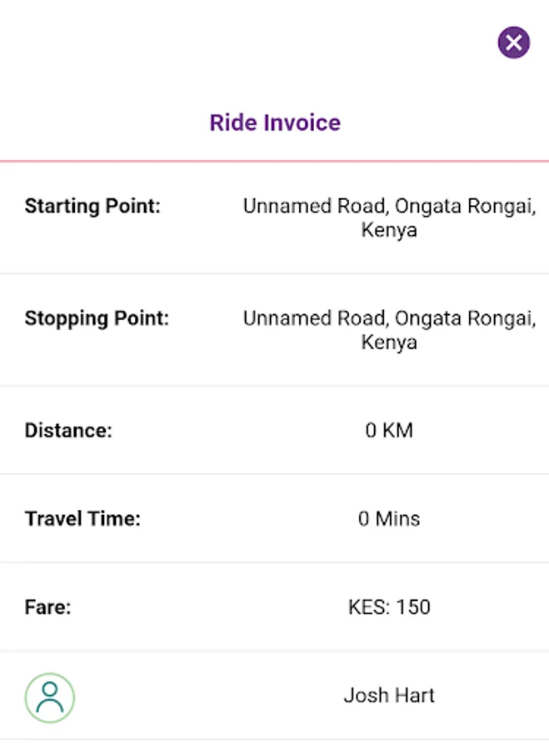Viewport: 549px width, 750px height.
Task: Click the Fare label
Action: [x=48, y=607]
